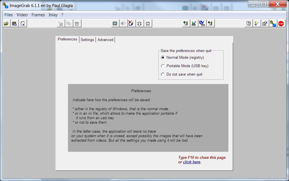The height and width of the screenshot is (181, 289).
Task: Open the Video menu
Action: point(22,15)
